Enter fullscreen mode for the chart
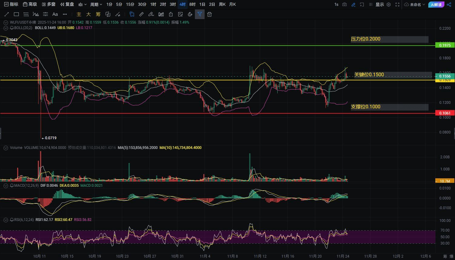This screenshot has height=260, width=455. pyautogui.click(x=397, y=5)
